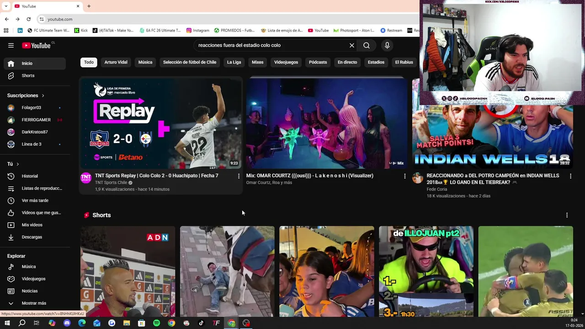The image size is (585, 329).
Task: Click the YouTube logo
Action: (x=36, y=45)
